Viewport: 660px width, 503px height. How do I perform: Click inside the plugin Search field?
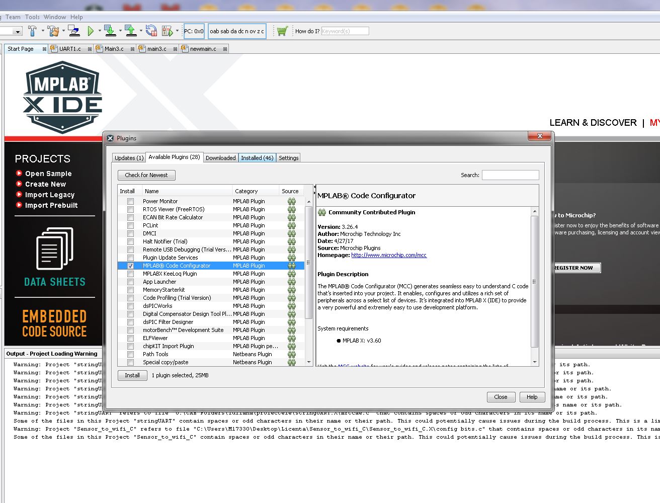coord(510,175)
